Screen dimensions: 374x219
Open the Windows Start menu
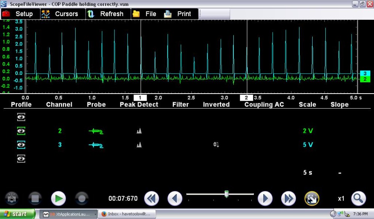(18, 214)
